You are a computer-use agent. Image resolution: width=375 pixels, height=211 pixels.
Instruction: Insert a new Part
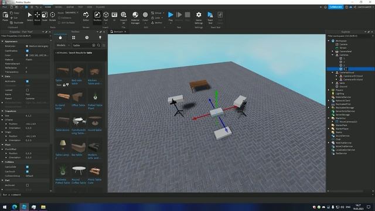105,16
